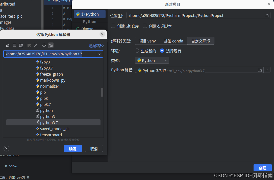Click the Desktop location icon
Viewport: 274px width, 180px height.
[14, 45]
